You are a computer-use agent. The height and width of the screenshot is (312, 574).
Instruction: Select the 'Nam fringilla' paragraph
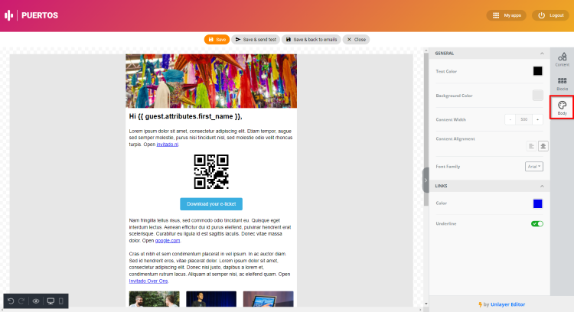[210, 230]
